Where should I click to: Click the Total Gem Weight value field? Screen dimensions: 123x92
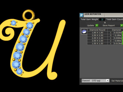[x=102, y=19]
